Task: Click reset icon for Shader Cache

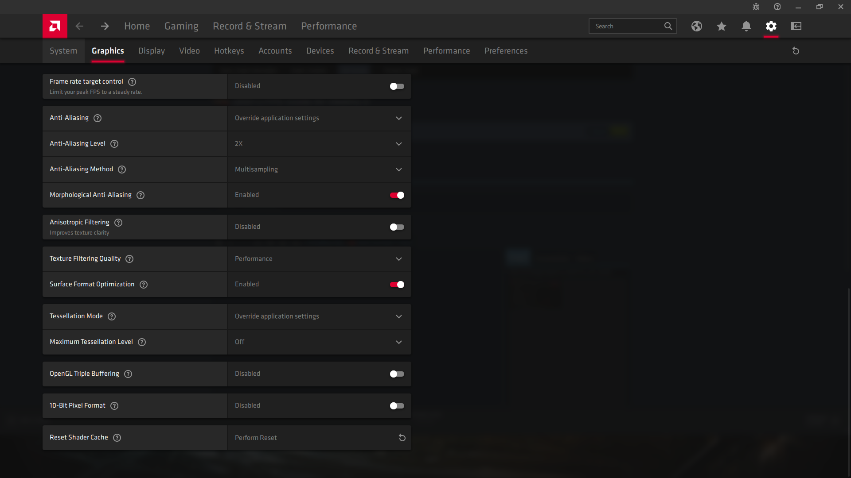Action: point(402,438)
